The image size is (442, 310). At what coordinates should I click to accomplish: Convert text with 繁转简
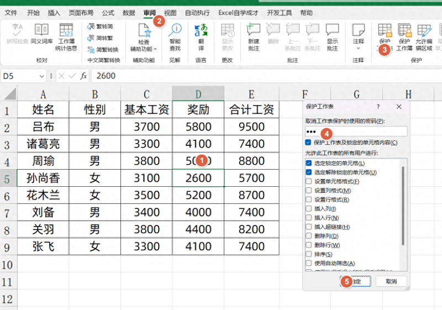point(100,26)
